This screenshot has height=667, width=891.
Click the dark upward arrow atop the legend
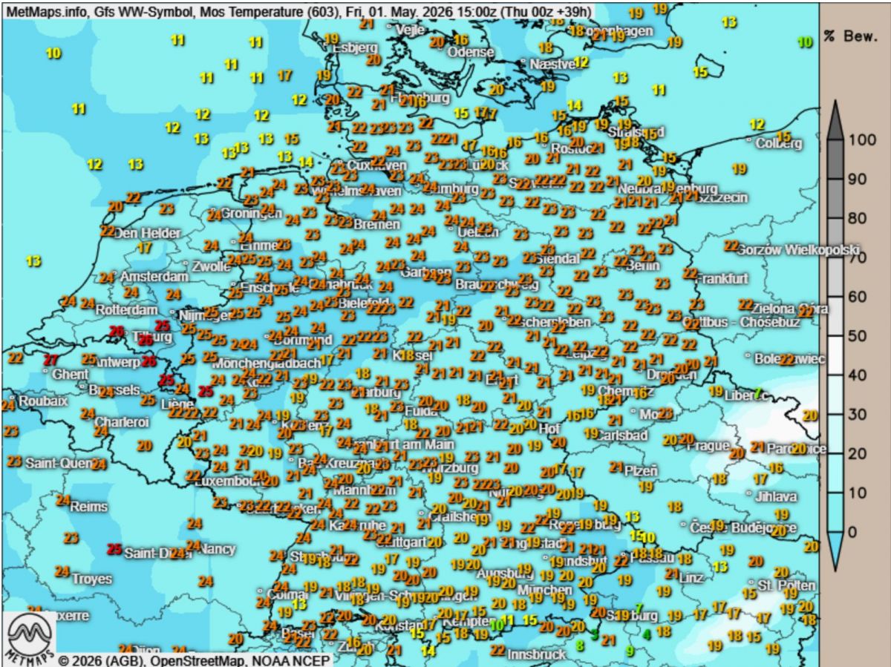click(x=835, y=119)
